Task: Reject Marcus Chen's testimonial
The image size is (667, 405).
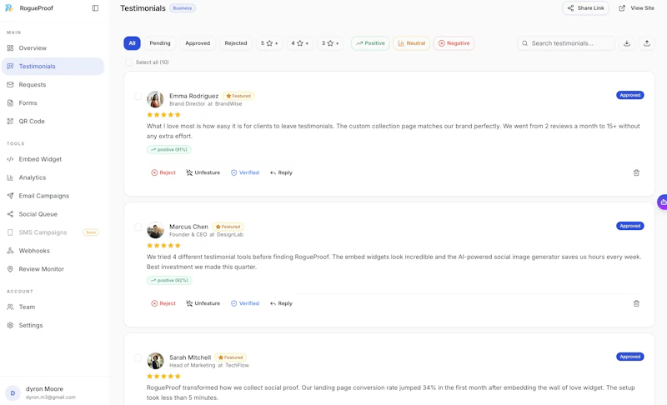Action: click(x=163, y=303)
